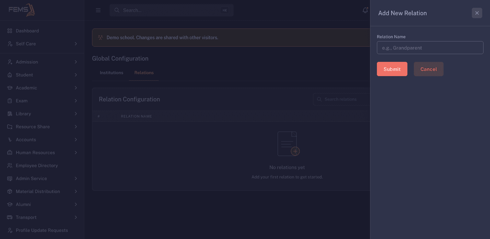Open the Dashboard menu item
Image resolution: width=490 pixels, height=239 pixels.
pos(42,31)
